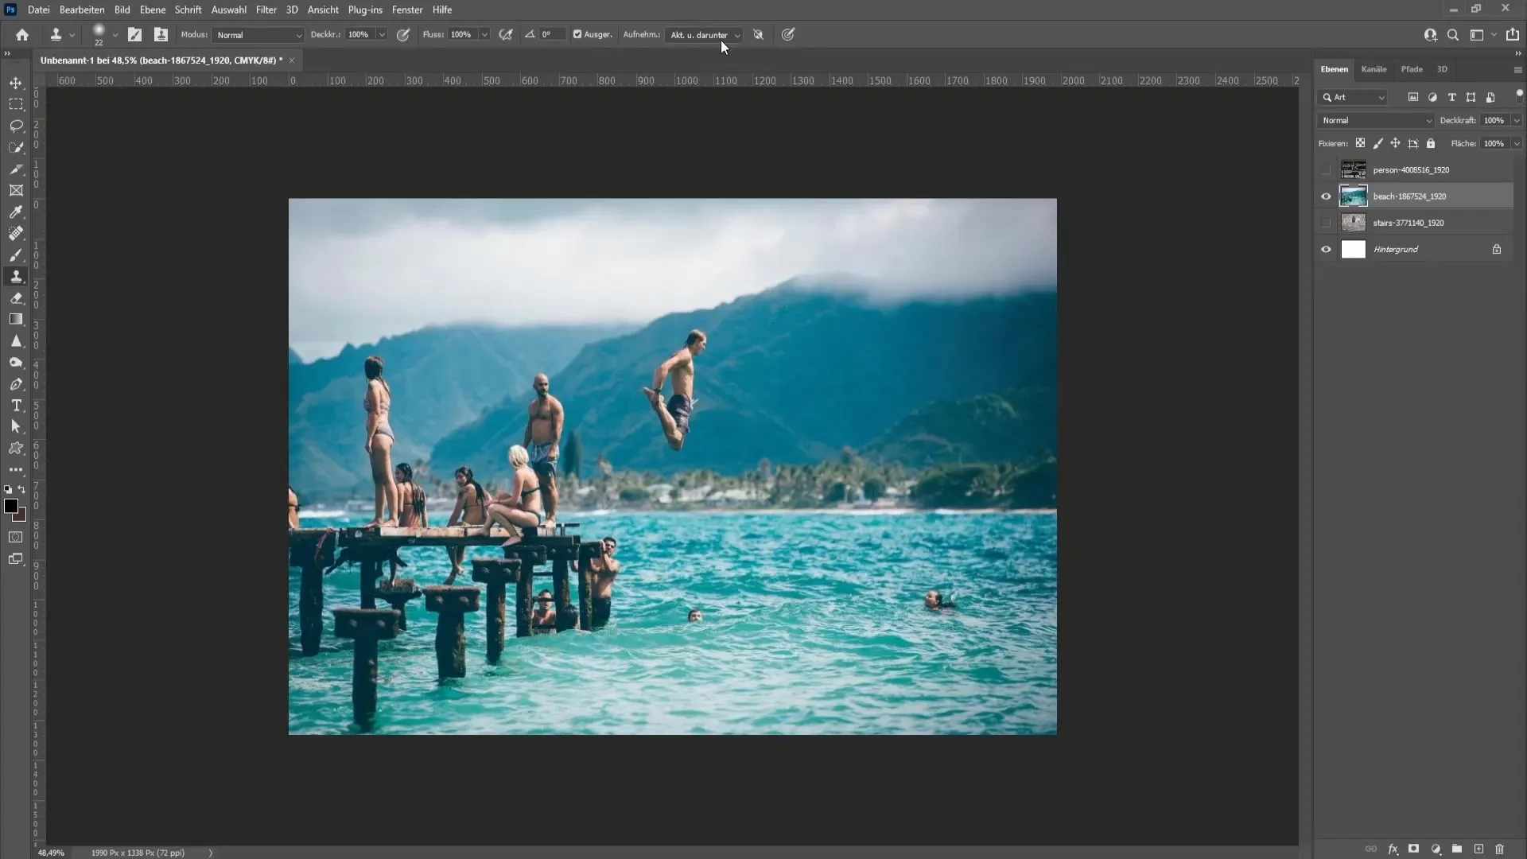Select the Eraser tool
This screenshot has width=1527, height=859.
tap(16, 298)
